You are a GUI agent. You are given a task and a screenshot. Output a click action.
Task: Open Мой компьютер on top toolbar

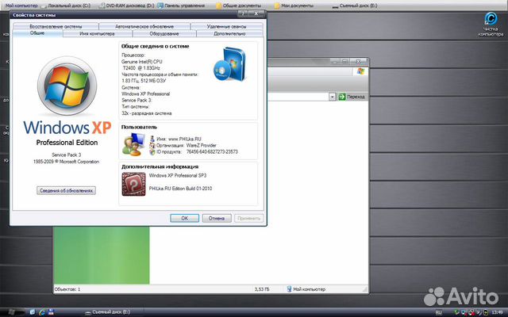21,6
